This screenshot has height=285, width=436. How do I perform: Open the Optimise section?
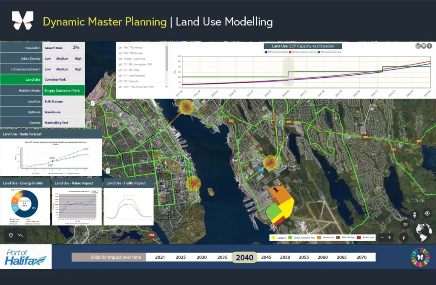21,112
